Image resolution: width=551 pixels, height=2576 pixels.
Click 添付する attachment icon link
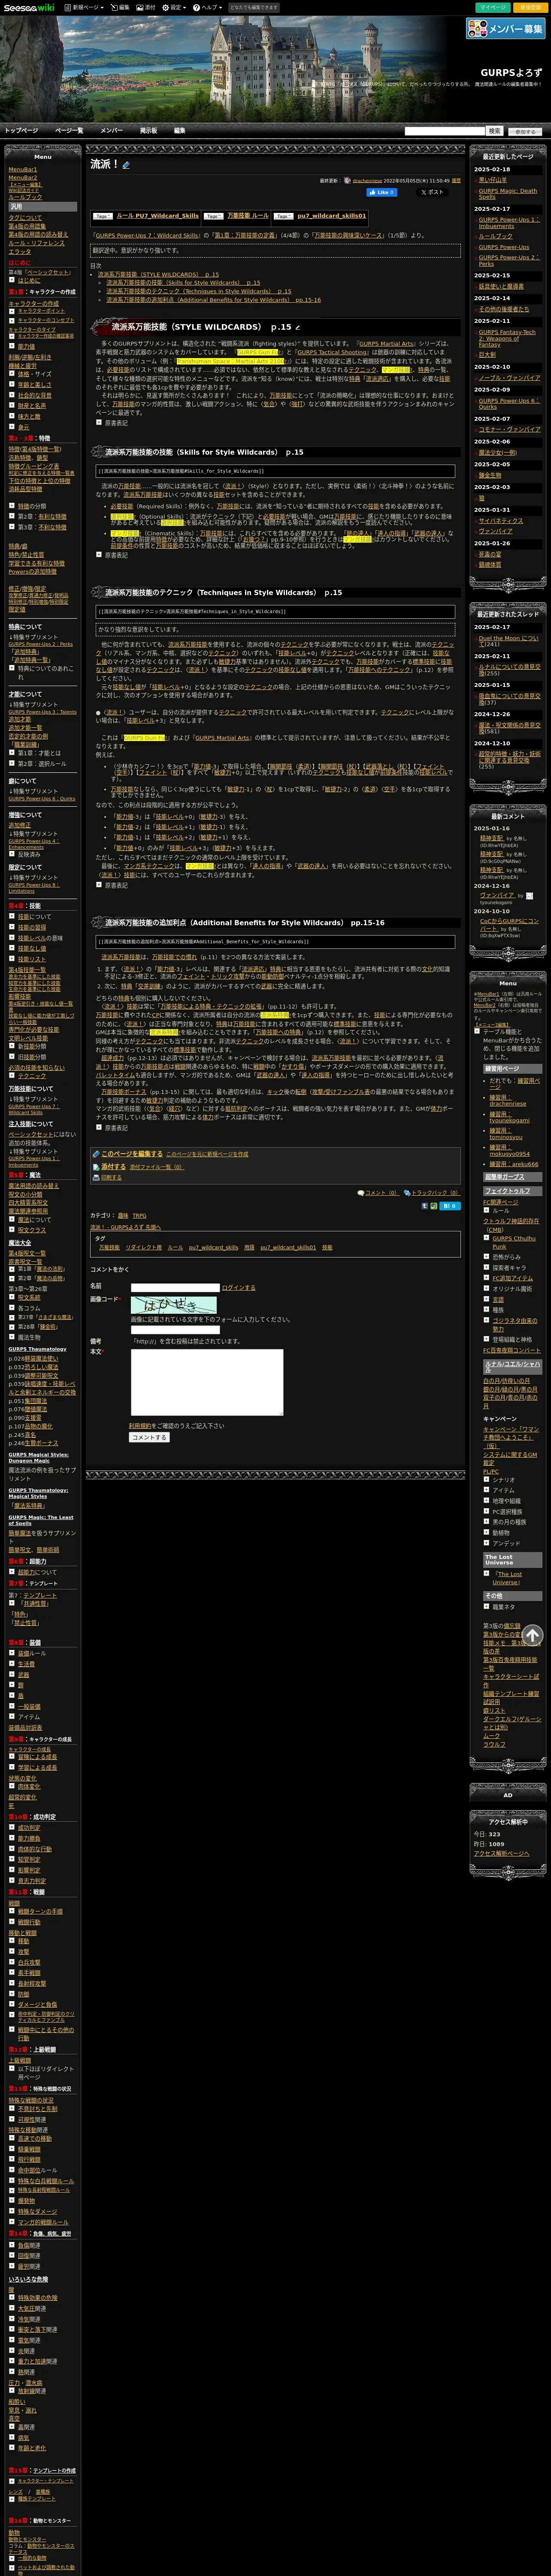tap(109, 1166)
